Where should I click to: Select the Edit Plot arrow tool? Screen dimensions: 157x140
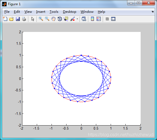coord(33,19)
